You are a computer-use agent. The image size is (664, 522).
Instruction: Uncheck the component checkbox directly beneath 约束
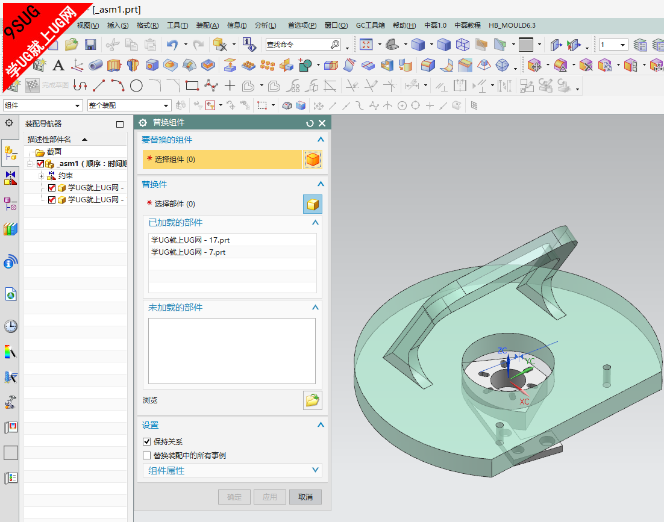tap(52, 188)
